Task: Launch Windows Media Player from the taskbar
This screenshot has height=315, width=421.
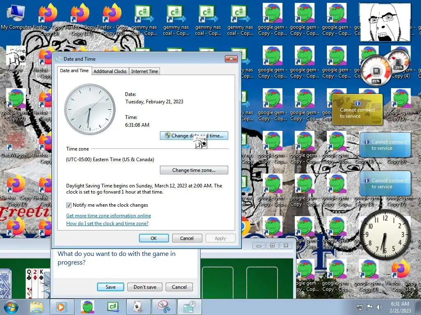Action: point(61,307)
